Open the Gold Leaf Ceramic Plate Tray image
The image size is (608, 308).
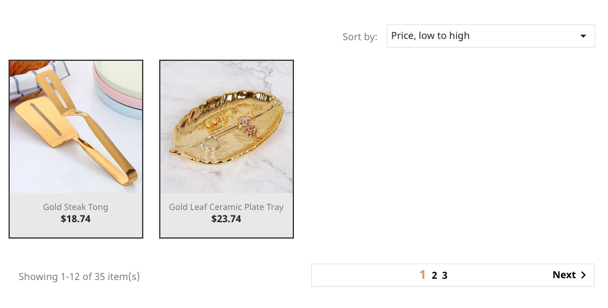pos(226,127)
